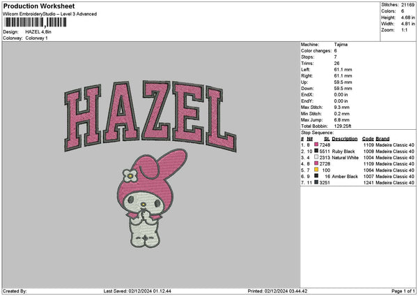Image resolution: width=418 pixels, height=296 pixels.
Task: Click the barcode under the worksheet title
Action: point(36,22)
